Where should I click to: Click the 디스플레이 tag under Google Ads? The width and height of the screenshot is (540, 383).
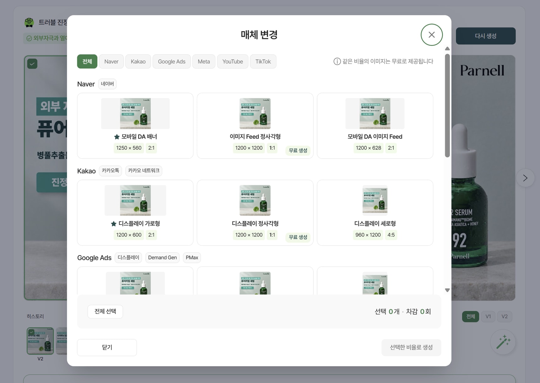click(128, 258)
